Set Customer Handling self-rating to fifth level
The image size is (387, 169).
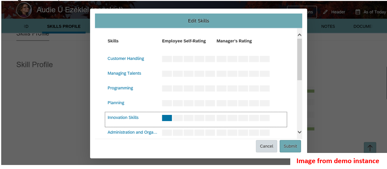[210, 59]
